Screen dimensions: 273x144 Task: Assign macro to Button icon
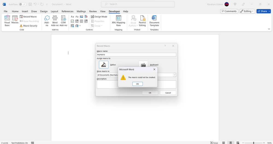(x=104, y=65)
